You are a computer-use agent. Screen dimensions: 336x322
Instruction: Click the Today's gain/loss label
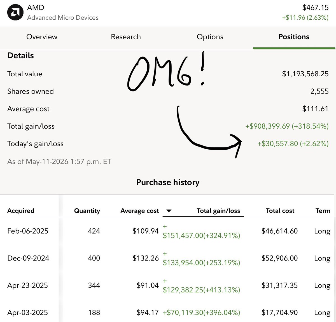[35, 144]
